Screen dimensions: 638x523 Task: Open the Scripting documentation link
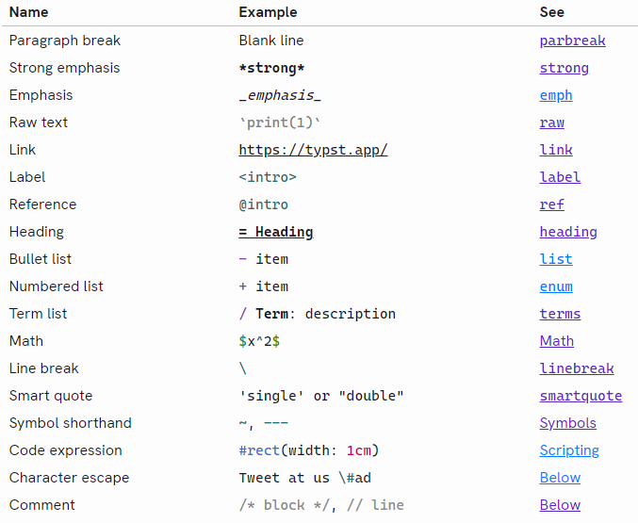[569, 450]
